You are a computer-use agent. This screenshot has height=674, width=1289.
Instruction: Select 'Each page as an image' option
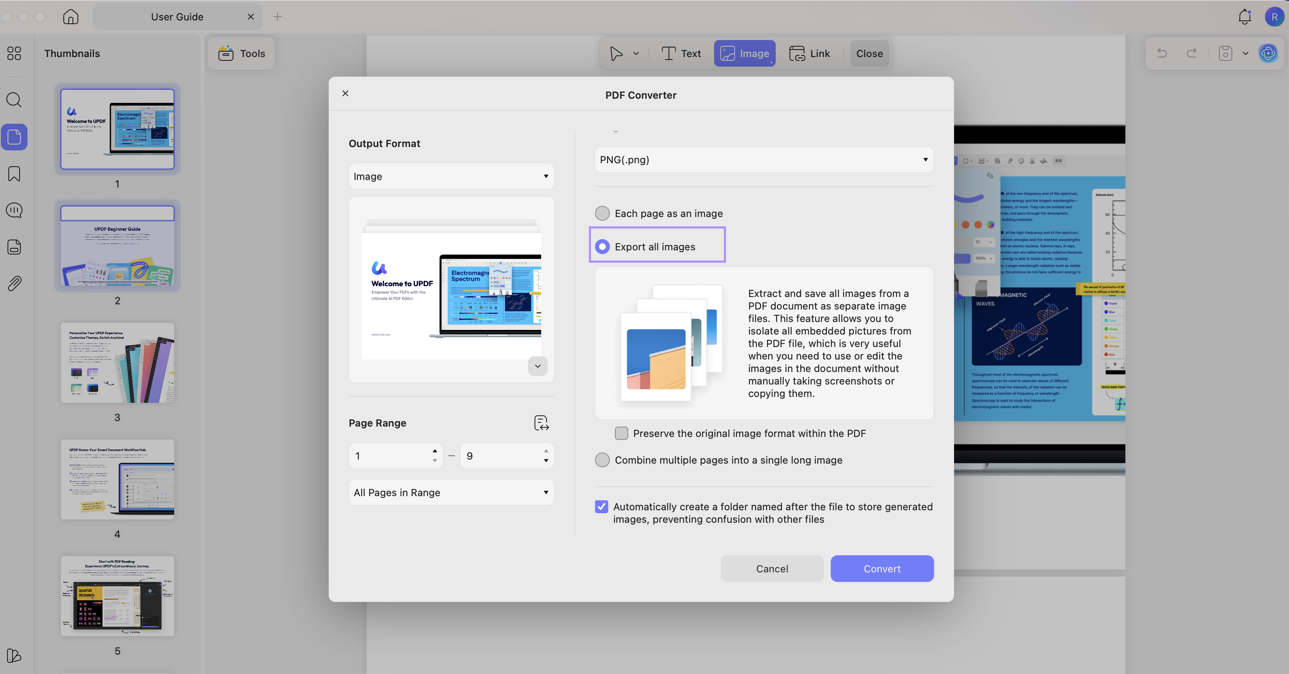[602, 213]
